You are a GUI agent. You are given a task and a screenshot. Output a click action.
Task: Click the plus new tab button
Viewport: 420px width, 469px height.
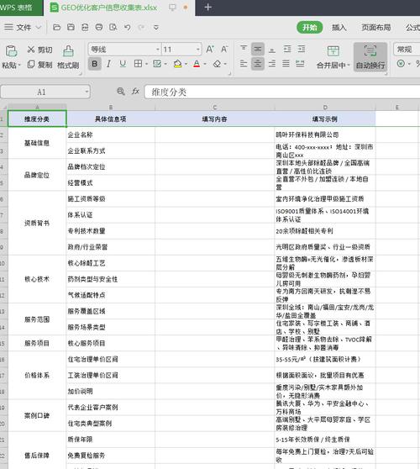coord(208,8)
